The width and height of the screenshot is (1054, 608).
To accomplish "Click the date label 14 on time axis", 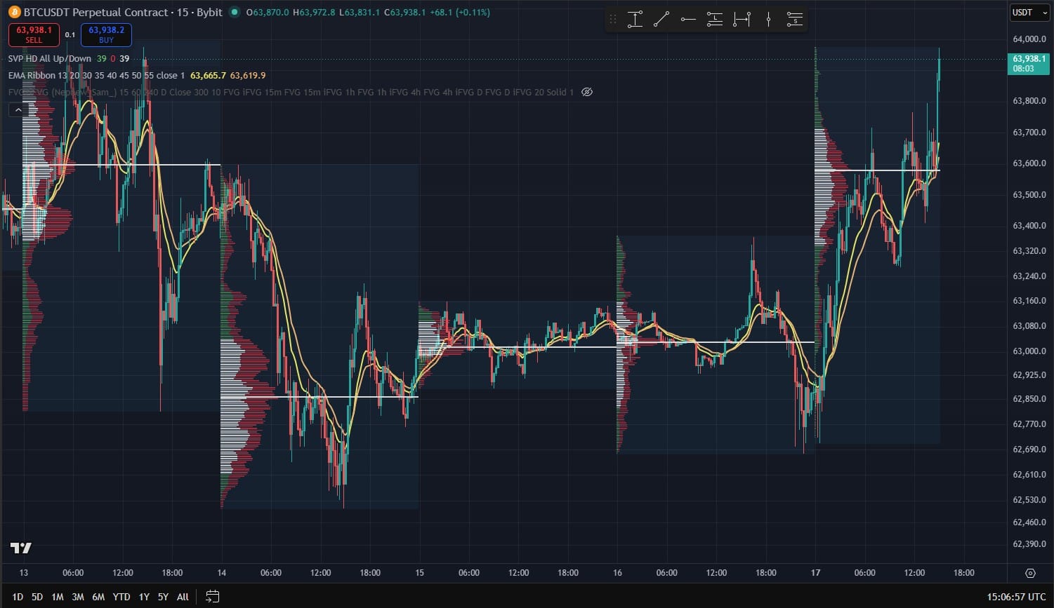I will [222, 573].
